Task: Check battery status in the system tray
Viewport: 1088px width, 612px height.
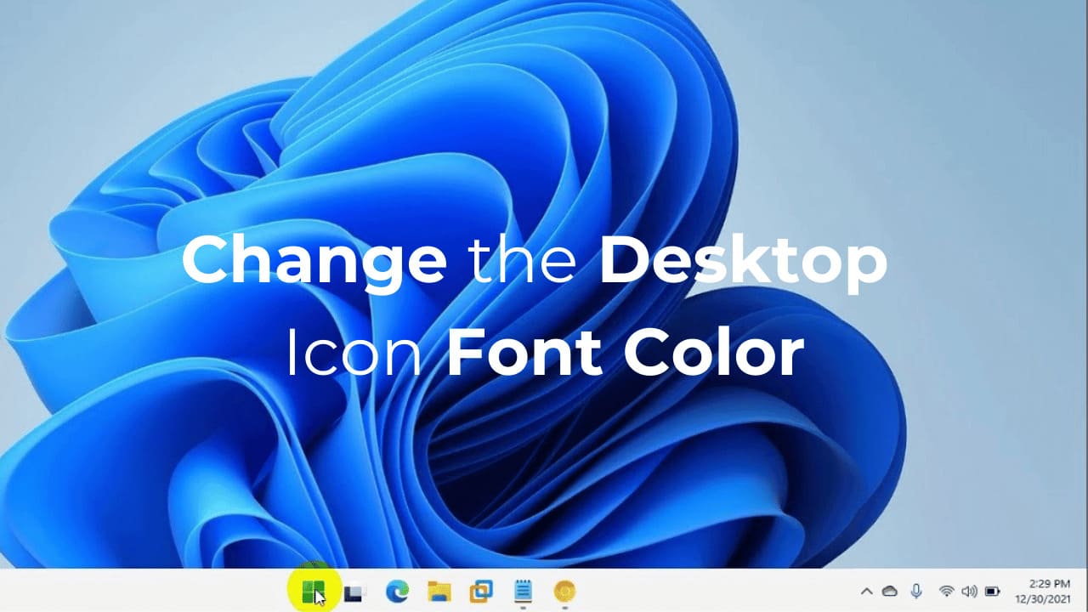Action: point(993,590)
